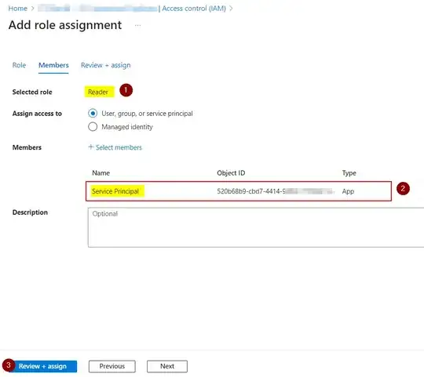Click the Description label
The image size is (424, 377).
click(30, 212)
